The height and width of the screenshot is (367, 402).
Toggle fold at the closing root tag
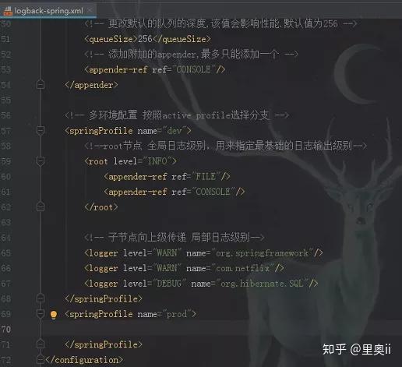41,207
